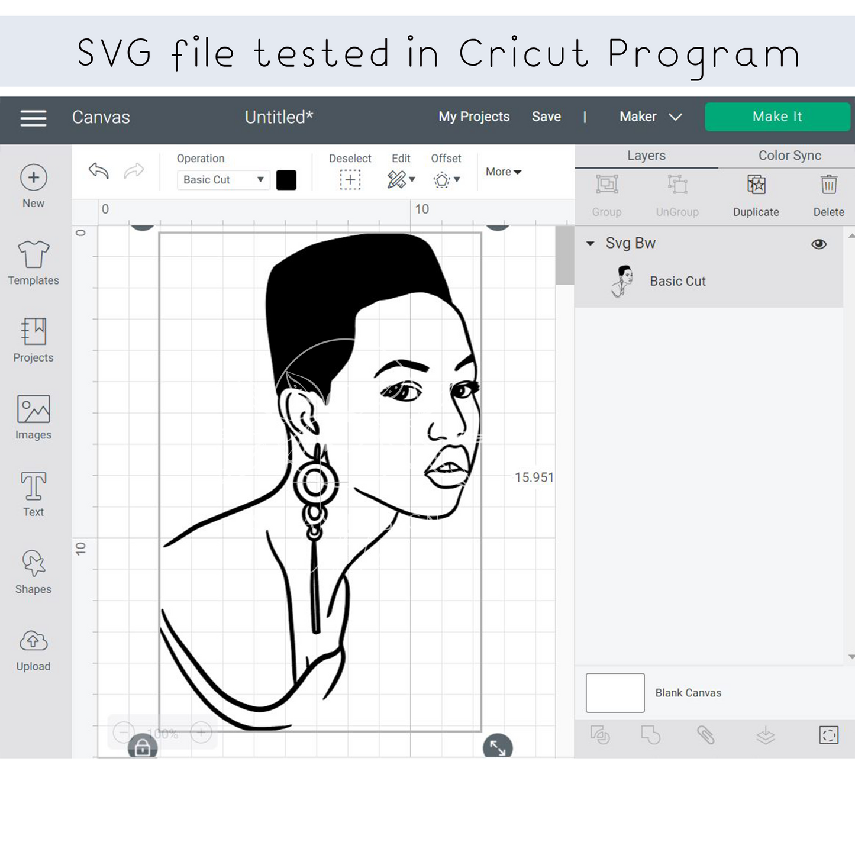Open the Images library
855x855 pixels.
(33, 410)
